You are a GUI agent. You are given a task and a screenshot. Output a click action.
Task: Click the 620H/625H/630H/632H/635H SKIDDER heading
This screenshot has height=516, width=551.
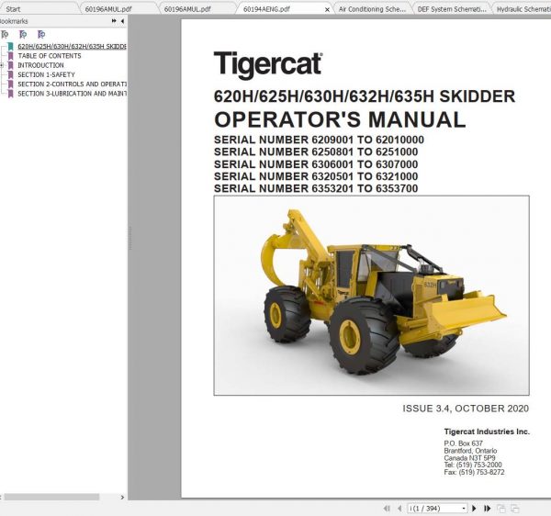point(365,96)
